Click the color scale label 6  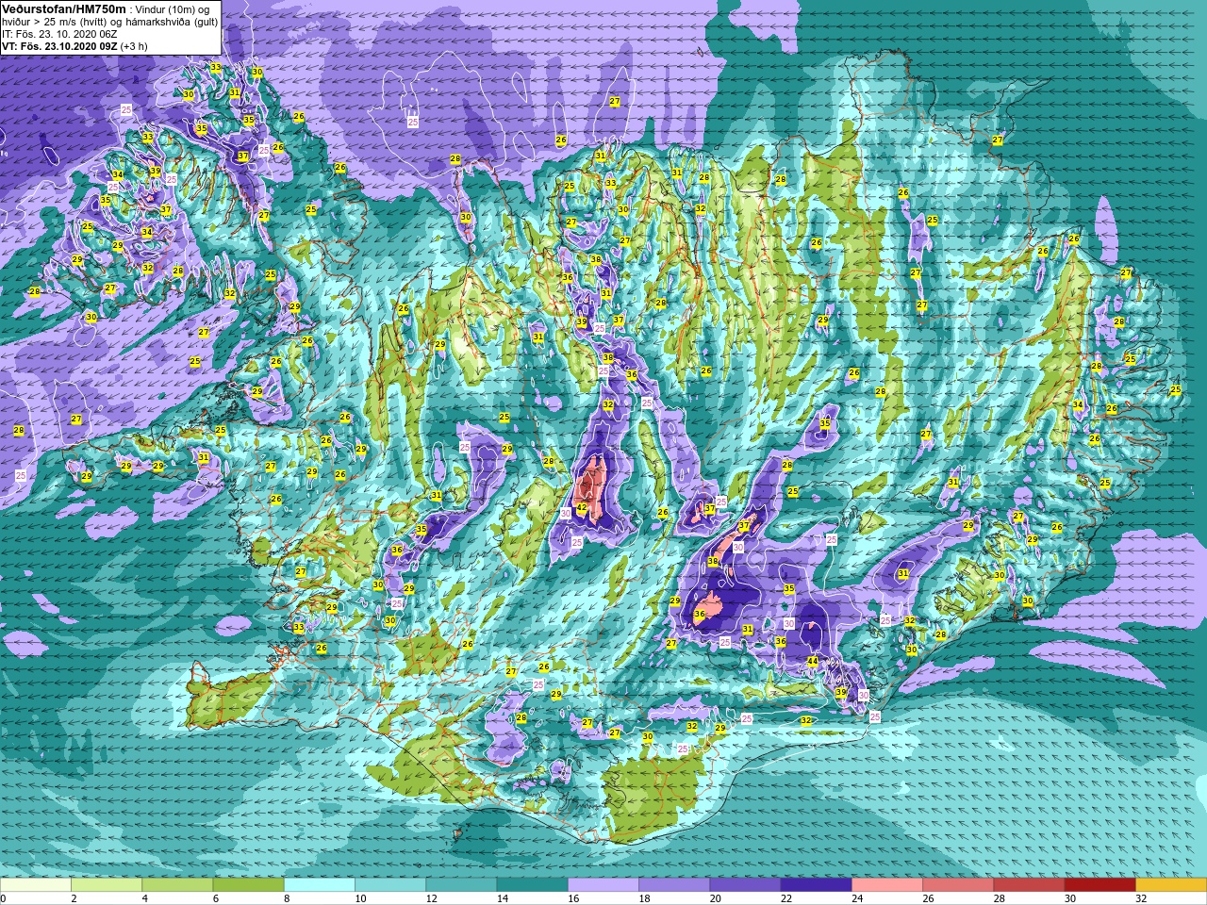point(215,898)
